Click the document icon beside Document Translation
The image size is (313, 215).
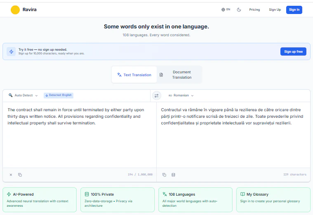(x=161, y=75)
